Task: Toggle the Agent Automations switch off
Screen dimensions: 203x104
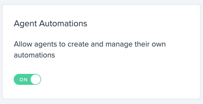Action: tap(27, 79)
